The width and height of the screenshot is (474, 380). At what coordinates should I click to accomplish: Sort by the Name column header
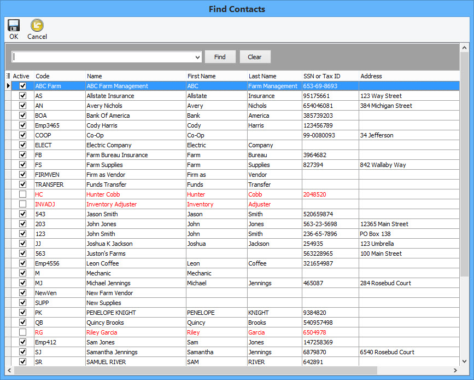[x=94, y=76]
